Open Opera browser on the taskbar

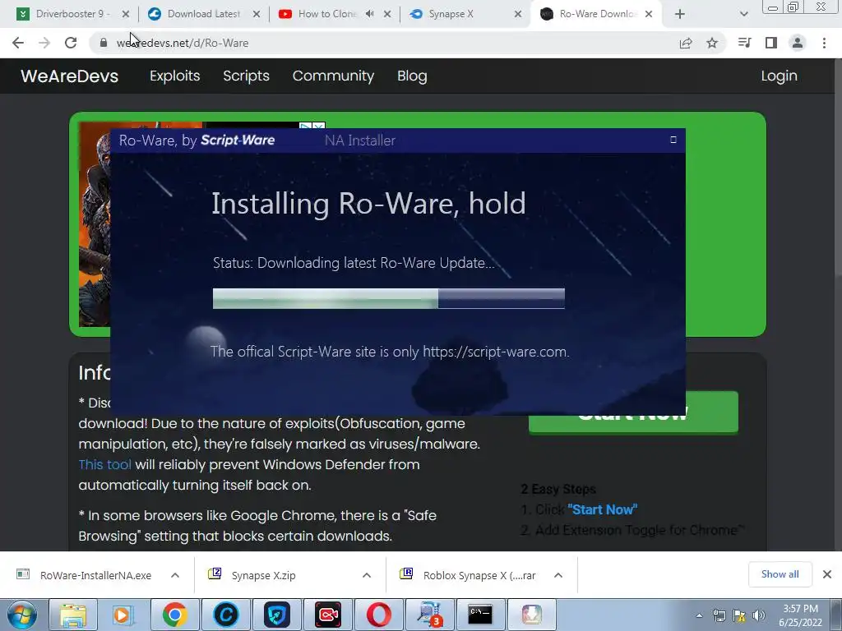pos(378,615)
